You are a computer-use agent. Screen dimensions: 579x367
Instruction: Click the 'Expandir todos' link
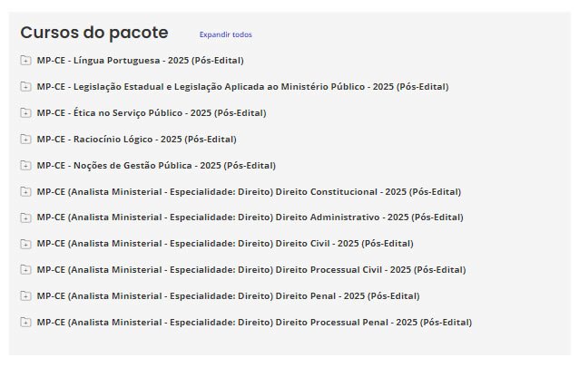click(225, 34)
